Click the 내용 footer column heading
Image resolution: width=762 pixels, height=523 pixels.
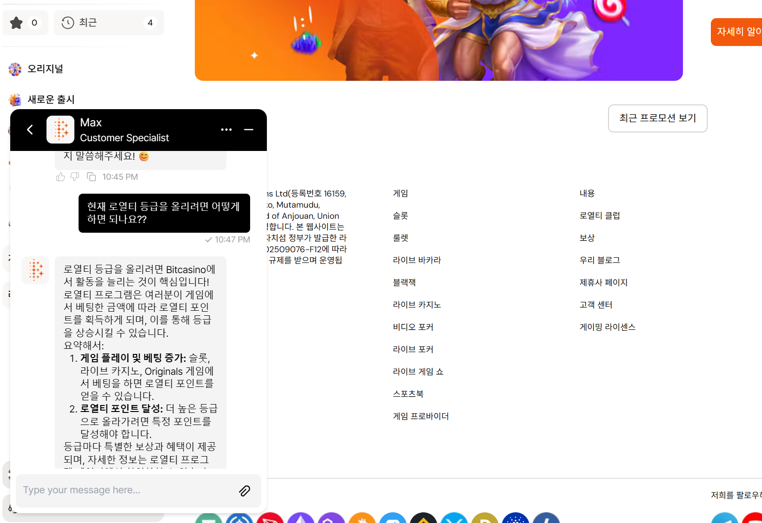(587, 193)
